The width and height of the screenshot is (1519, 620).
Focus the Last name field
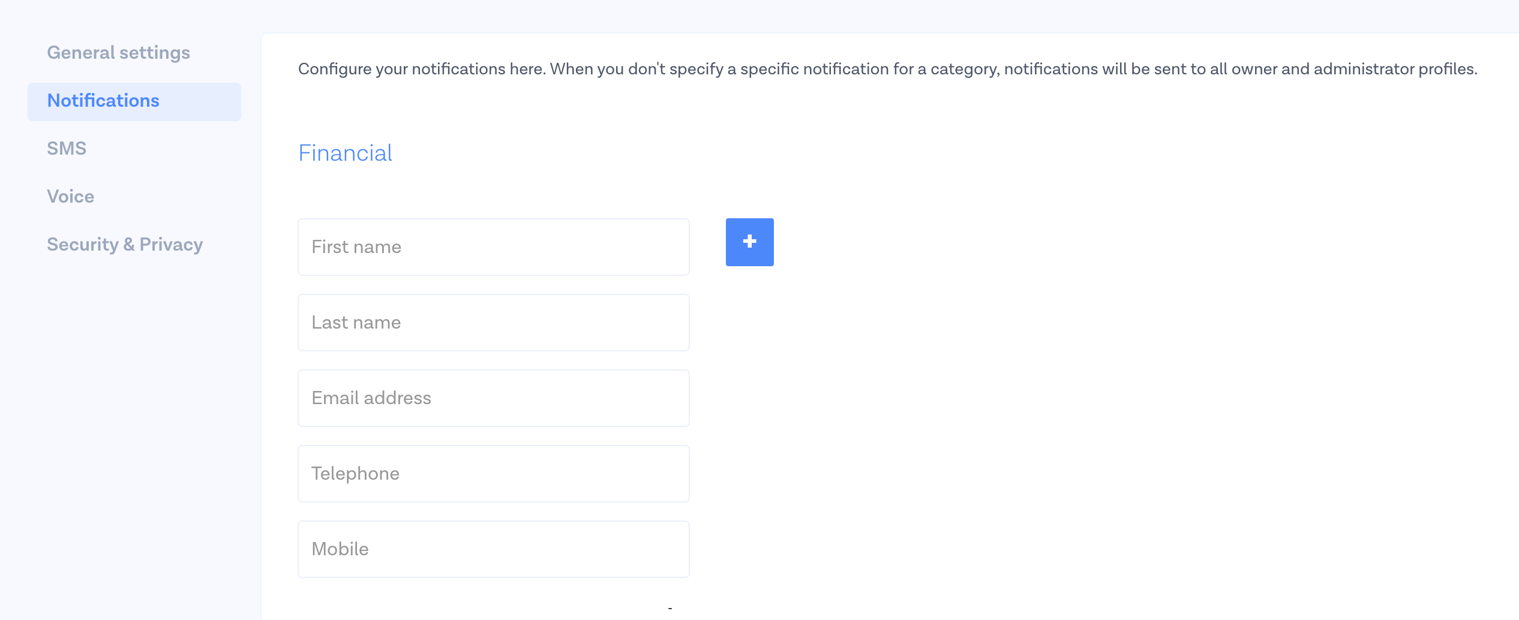(x=493, y=323)
